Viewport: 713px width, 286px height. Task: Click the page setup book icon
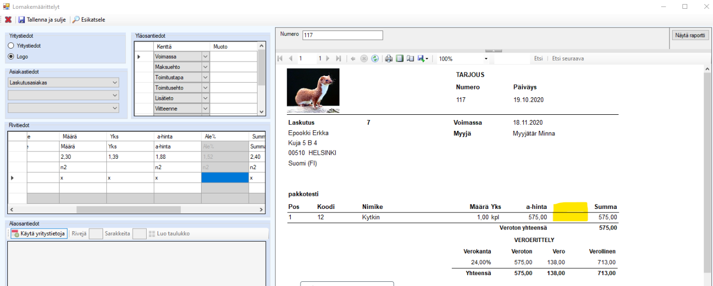(x=410, y=58)
